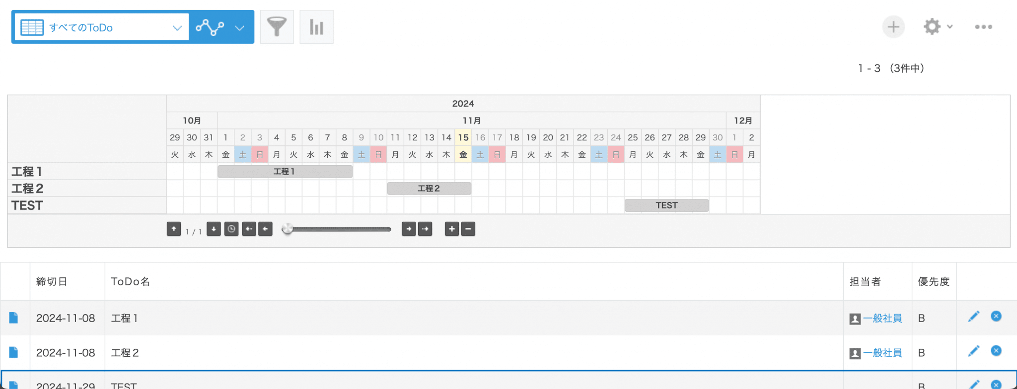Click the Gantt timeline slider handle

(287, 229)
